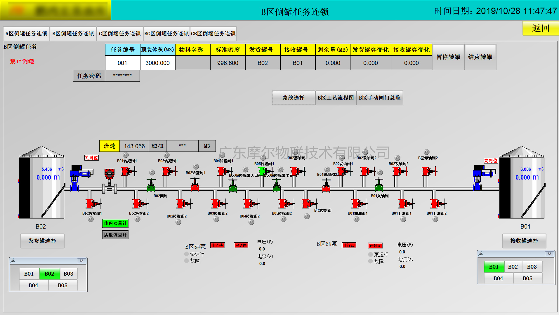Open the 发货罐选择 tank selector
Screen dimensions: 559x315
[x=42, y=241]
